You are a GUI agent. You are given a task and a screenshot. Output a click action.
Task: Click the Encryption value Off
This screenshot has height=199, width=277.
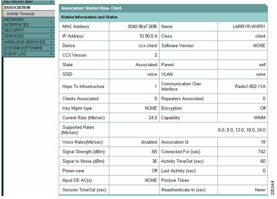[x=263, y=108]
